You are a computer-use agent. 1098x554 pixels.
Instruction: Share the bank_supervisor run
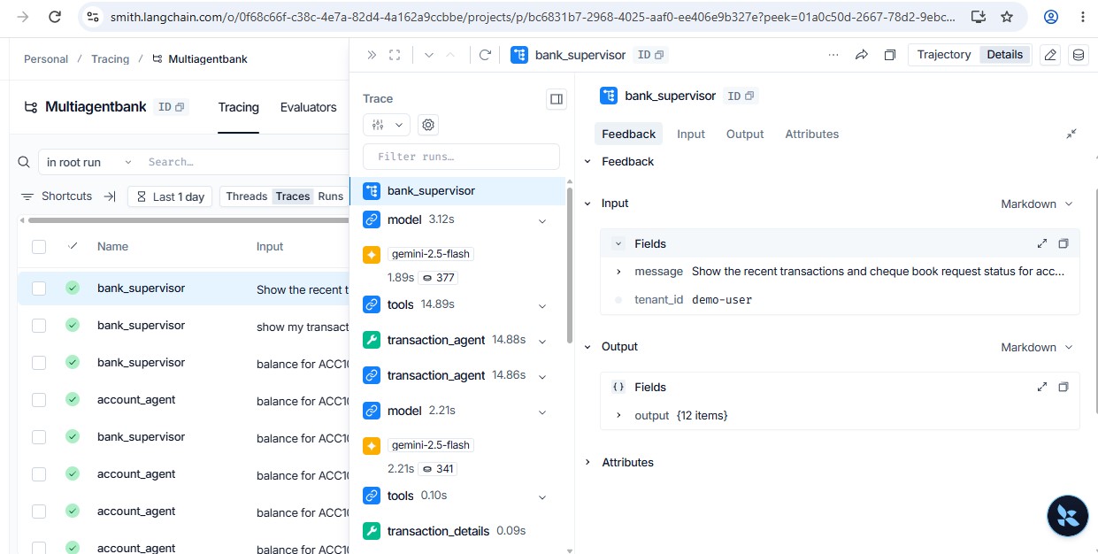pos(862,55)
